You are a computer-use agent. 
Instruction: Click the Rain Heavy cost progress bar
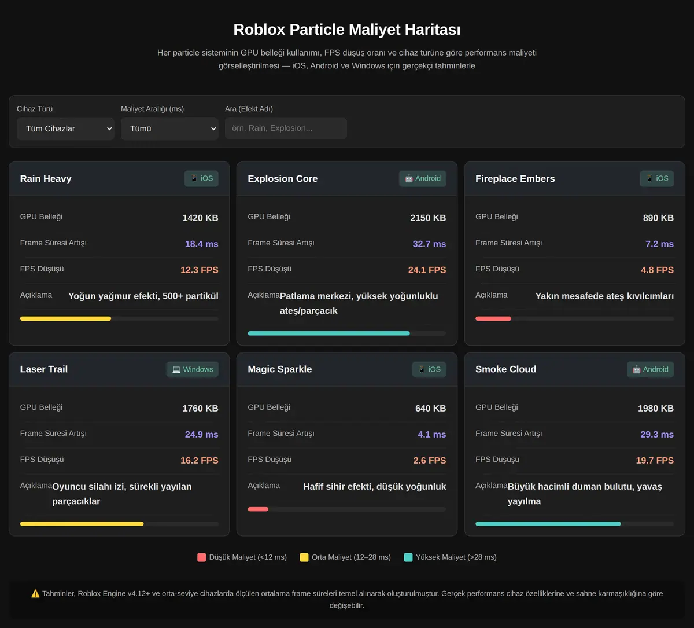(x=119, y=318)
